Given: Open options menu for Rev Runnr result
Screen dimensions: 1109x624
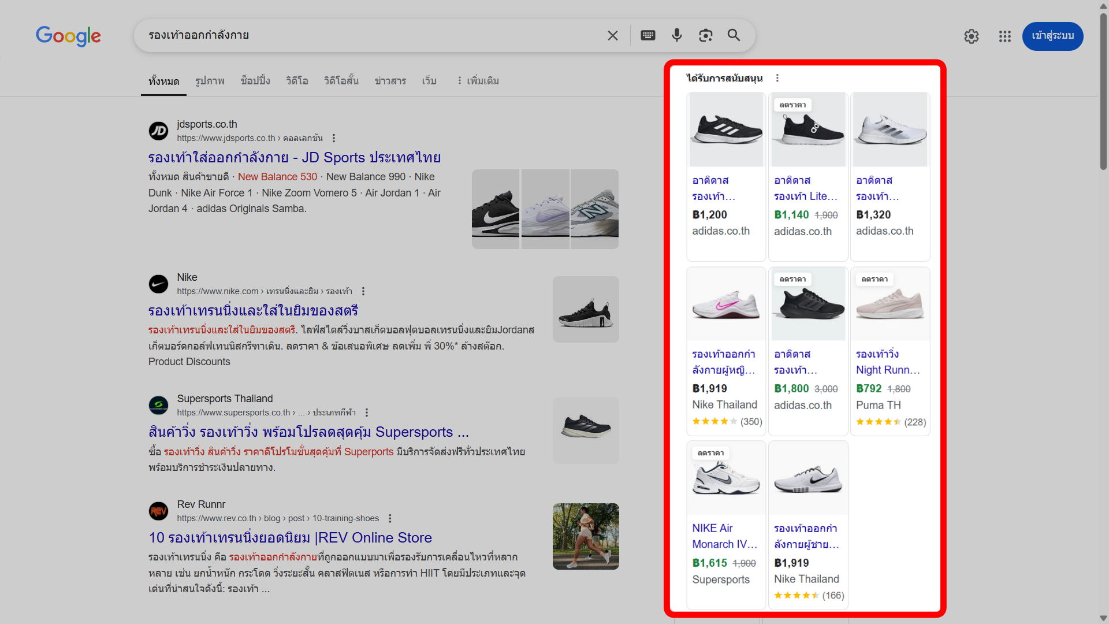Looking at the screenshot, I should pos(390,518).
